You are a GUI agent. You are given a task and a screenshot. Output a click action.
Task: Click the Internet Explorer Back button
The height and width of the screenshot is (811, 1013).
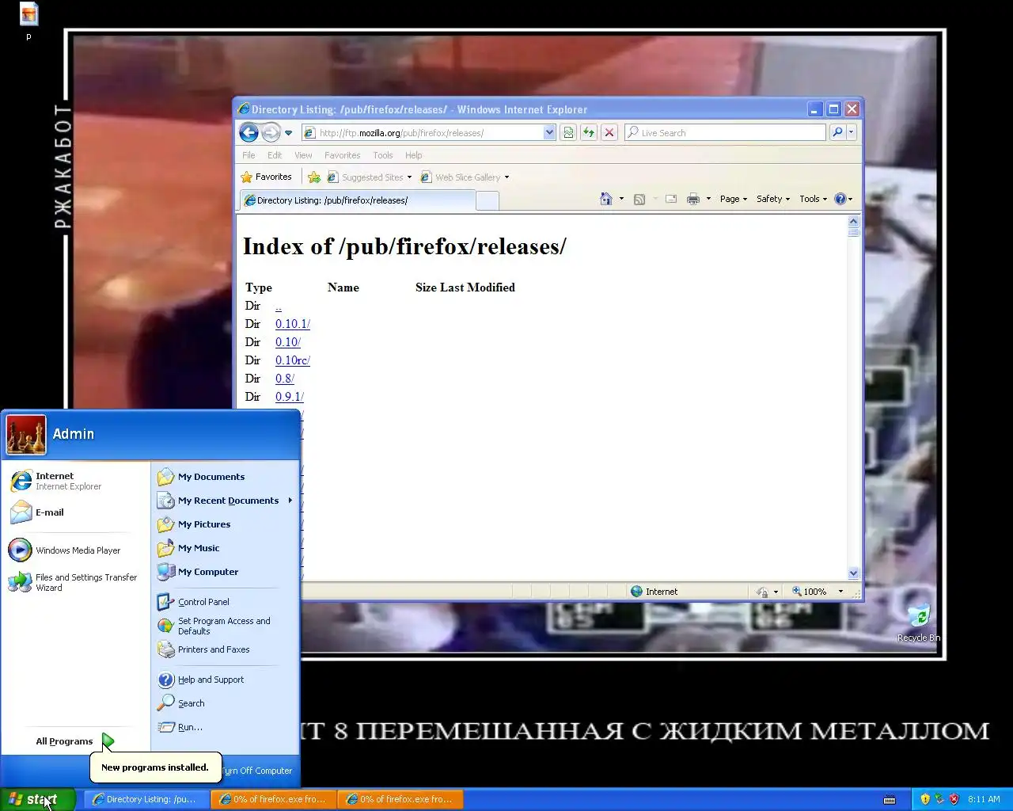[249, 132]
